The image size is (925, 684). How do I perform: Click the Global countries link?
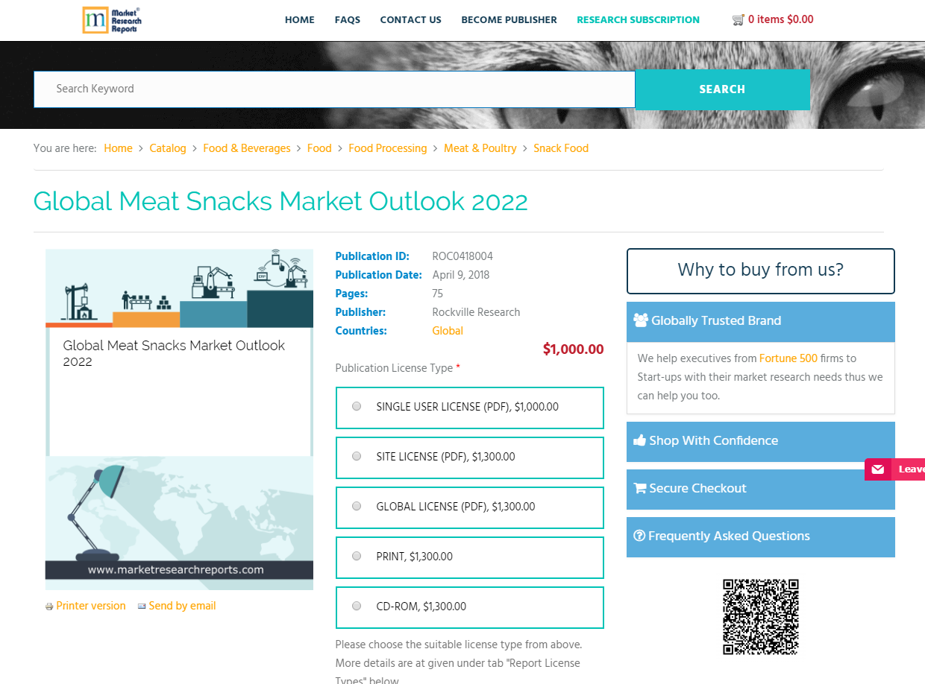(448, 331)
